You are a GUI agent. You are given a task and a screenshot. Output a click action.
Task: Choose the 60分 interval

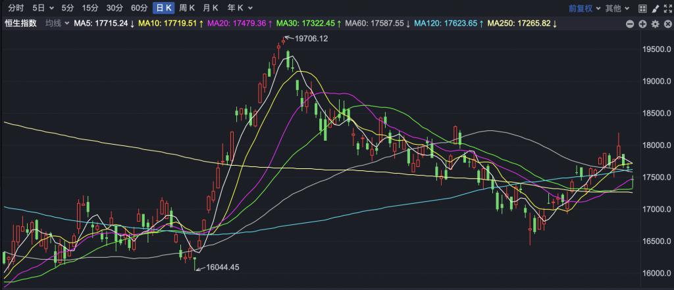coord(139,9)
